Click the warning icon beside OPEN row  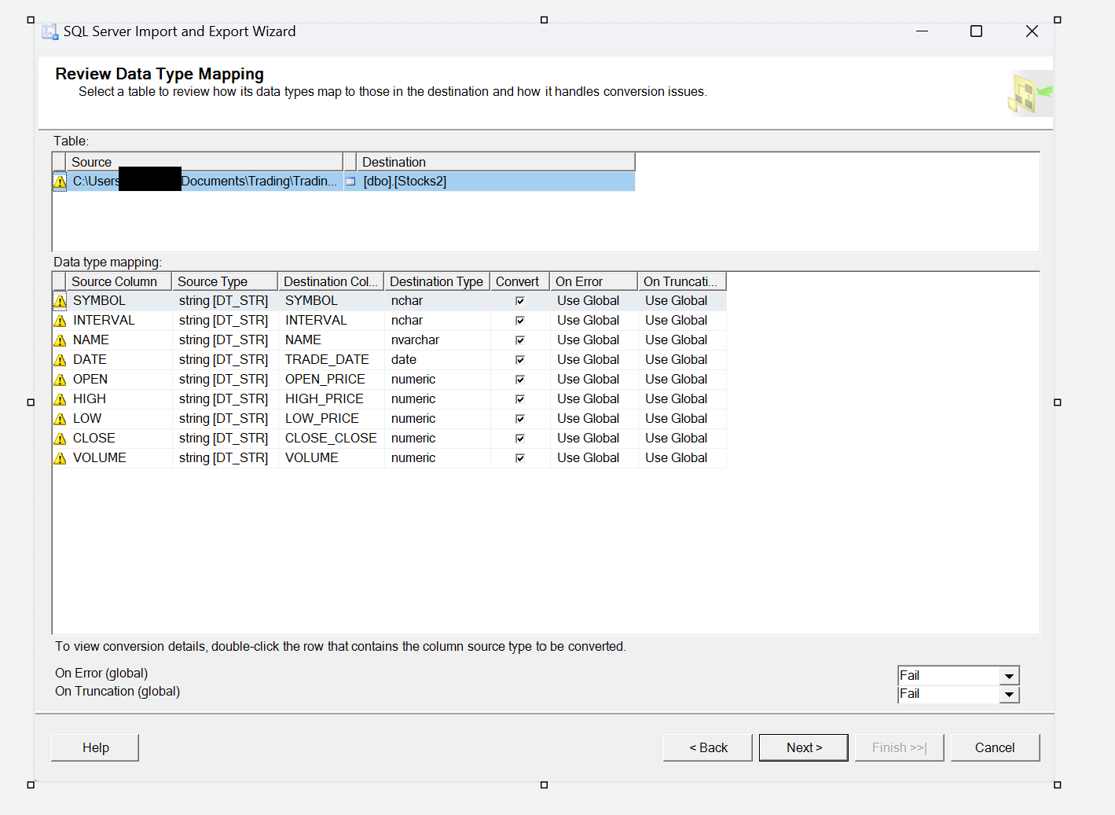click(60, 380)
